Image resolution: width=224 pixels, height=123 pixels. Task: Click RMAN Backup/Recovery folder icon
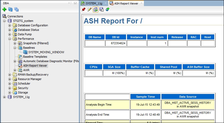click(15, 75)
